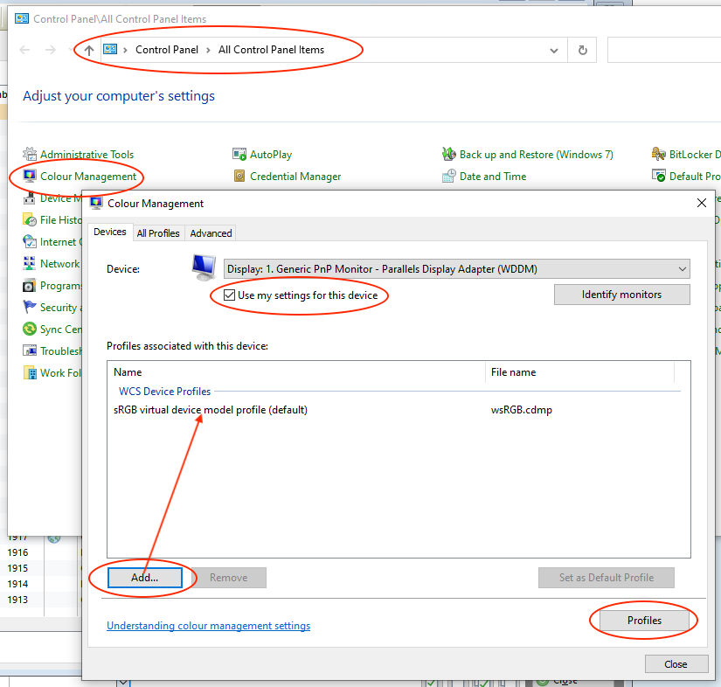Click the Add... button
The image size is (721, 687).
(x=145, y=578)
